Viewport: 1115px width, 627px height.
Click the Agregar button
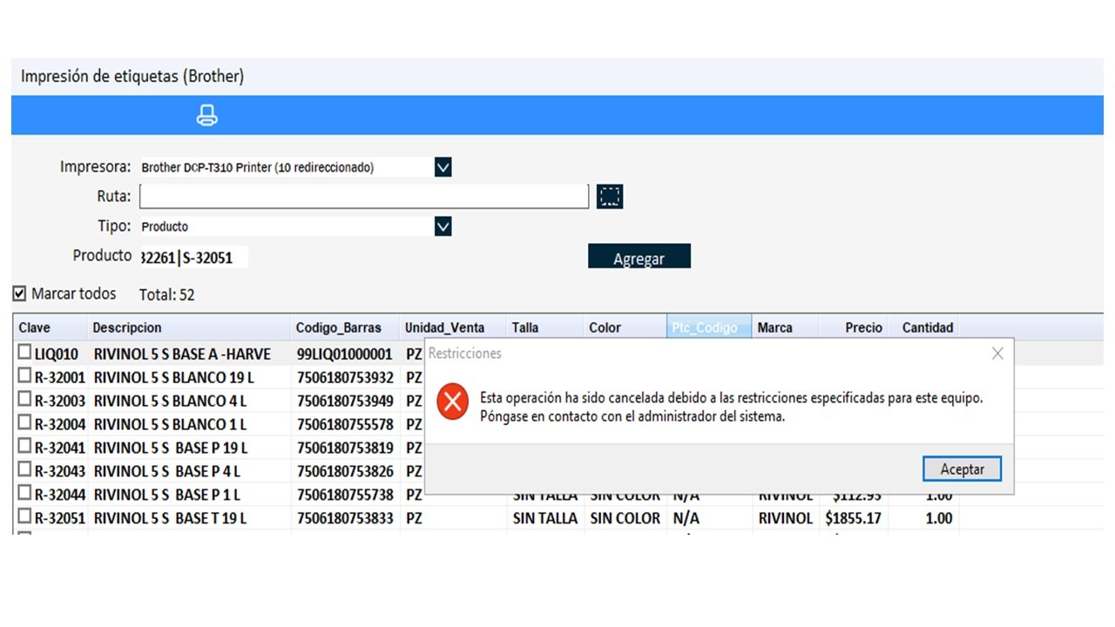click(639, 258)
